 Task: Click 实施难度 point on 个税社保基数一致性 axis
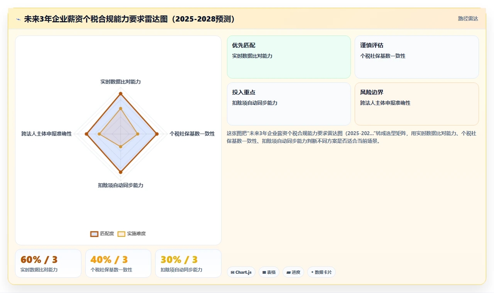click(138, 134)
